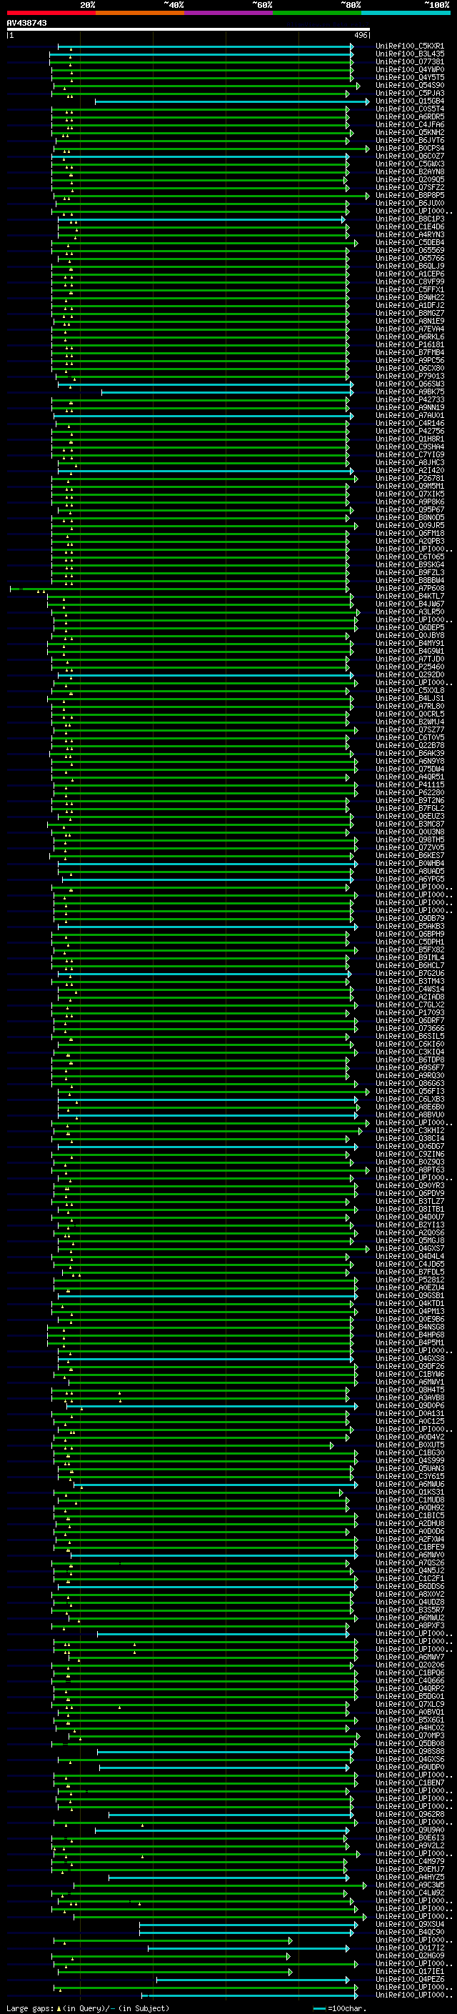
Task: Select hit UniRef100_B0CPS4
Action: pos(410,148)
